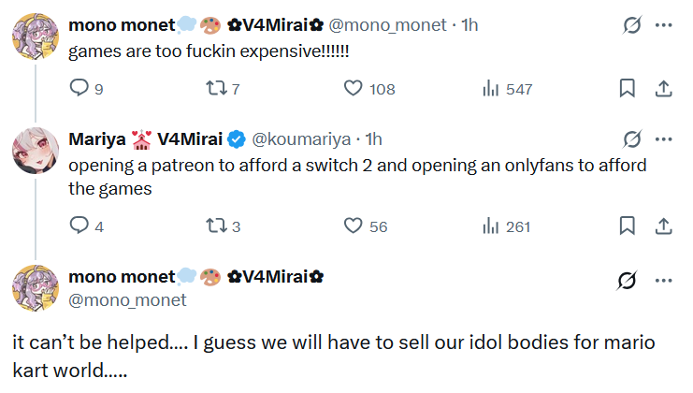Retweet Mariya's switch 2 tweet
This screenshot has width=693, height=393.
[216, 226]
